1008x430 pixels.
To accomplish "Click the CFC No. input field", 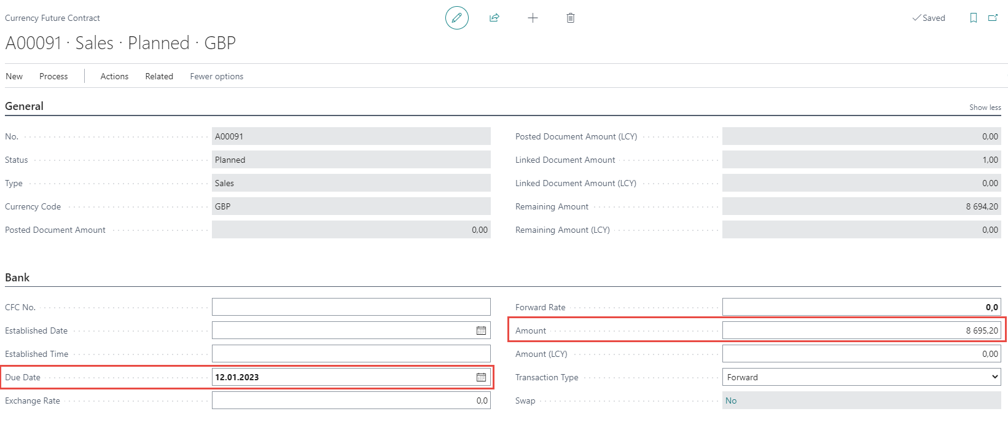I will (351, 307).
